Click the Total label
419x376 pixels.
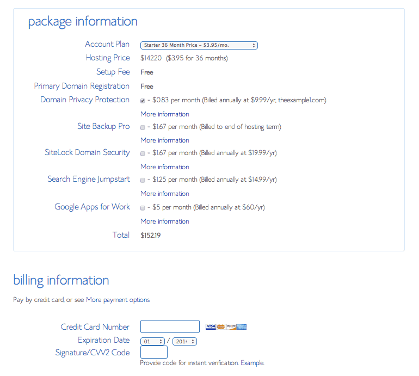[x=121, y=235]
